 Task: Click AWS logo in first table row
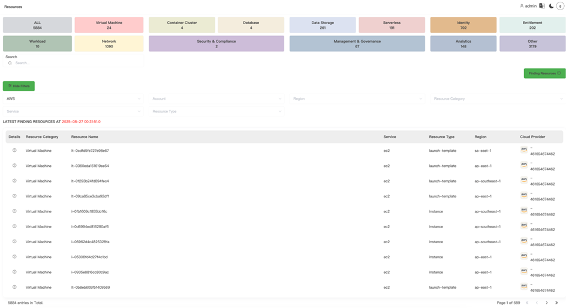click(524, 150)
